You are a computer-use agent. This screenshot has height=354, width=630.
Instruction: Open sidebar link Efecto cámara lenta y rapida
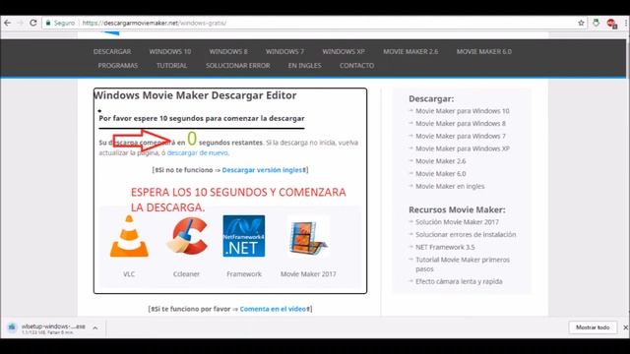coord(459,282)
